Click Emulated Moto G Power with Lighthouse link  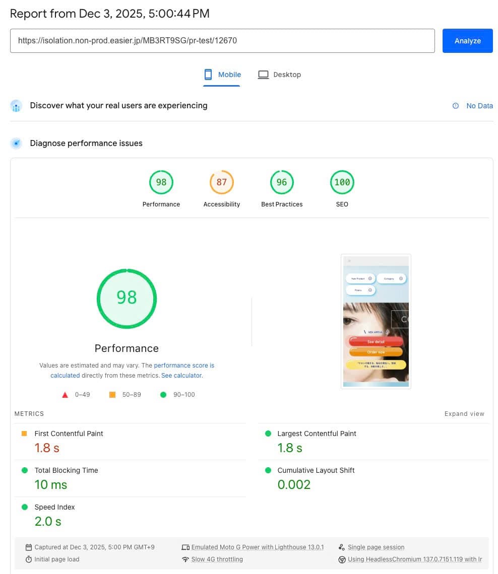tap(258, 547)
